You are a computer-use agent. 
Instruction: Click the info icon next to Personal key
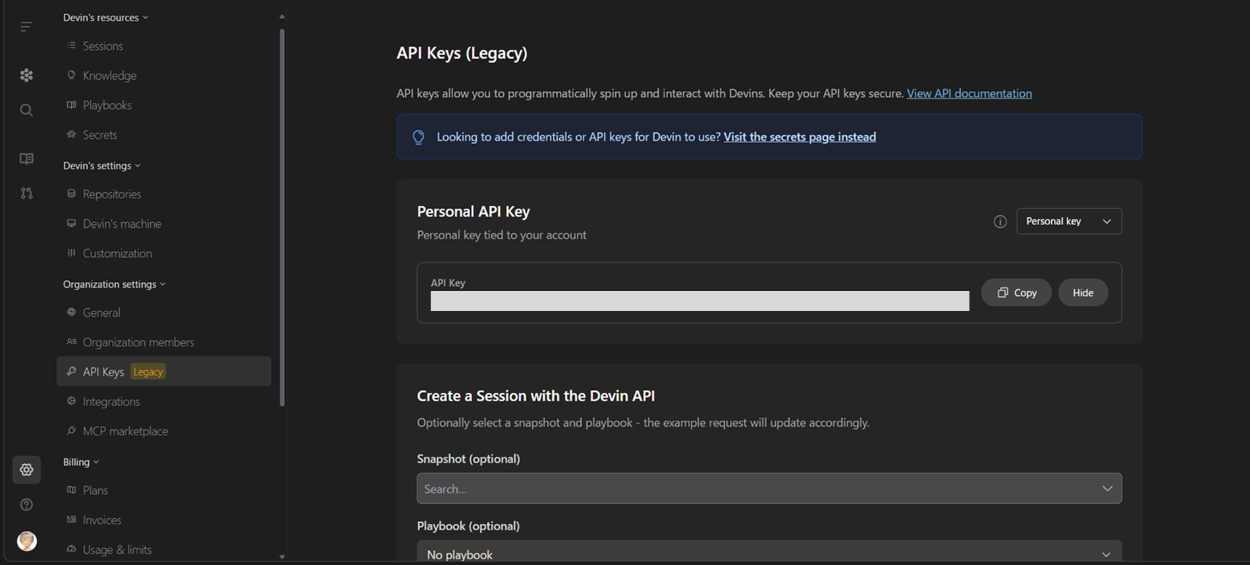click(x=1000, y=221)
